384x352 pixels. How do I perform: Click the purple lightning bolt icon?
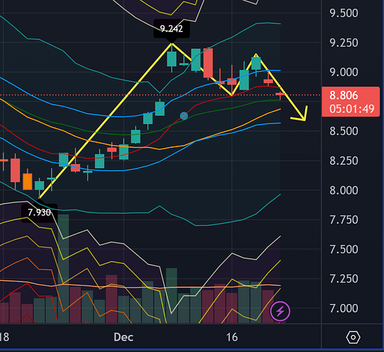(280, 311)
